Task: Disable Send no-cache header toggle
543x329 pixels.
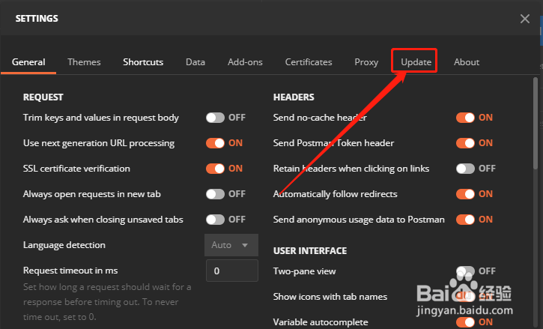Action: coord(466,118)
